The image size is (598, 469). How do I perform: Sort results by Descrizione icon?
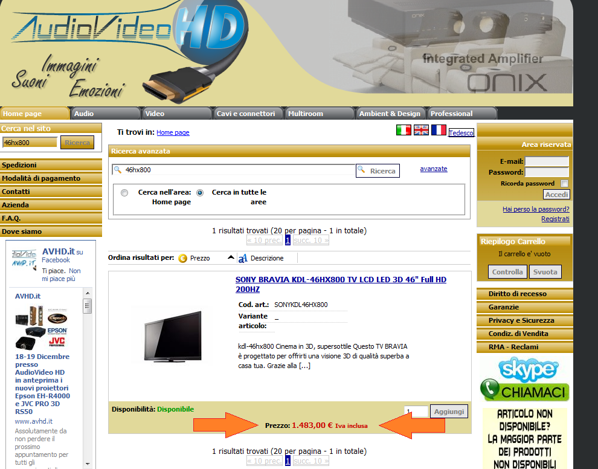tap(243, 258)
